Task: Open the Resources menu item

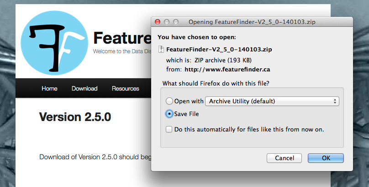Action: [126, 89]
